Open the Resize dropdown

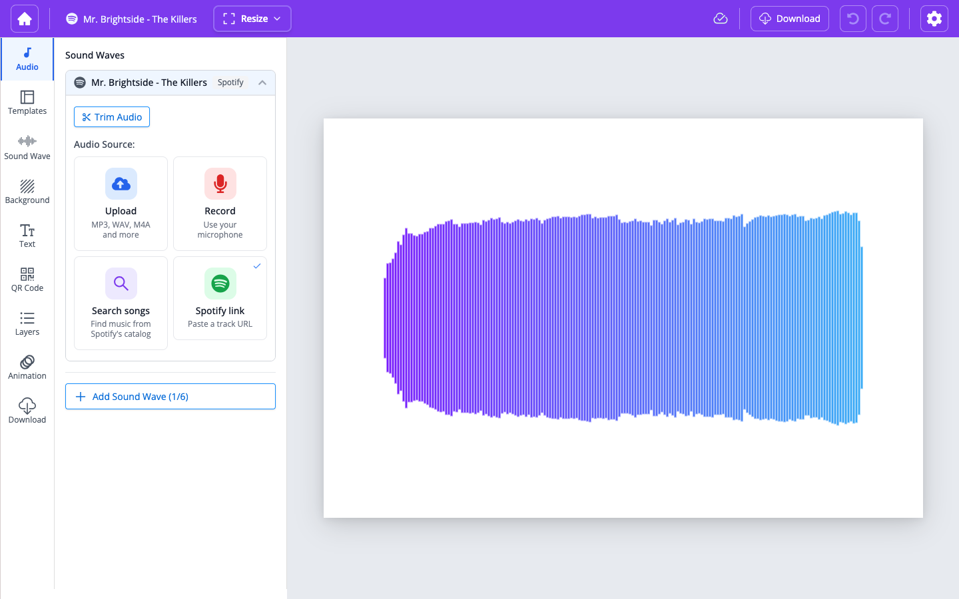click(252, 19)
